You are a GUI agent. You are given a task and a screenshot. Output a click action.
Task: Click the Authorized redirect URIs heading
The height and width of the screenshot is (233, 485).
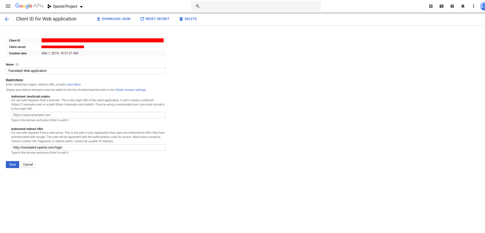[x=27, y=129]
